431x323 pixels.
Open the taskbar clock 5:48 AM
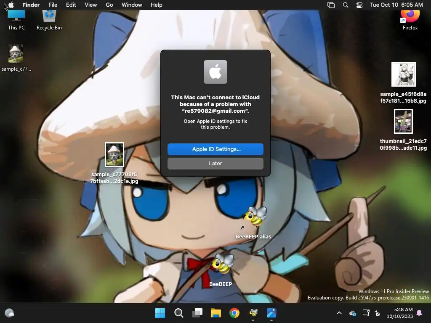(400, 313)
